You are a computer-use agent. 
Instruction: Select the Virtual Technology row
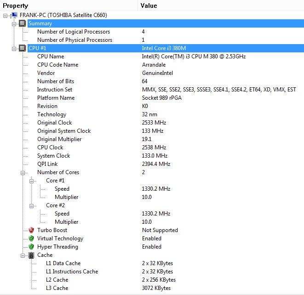tap(152, 238)
